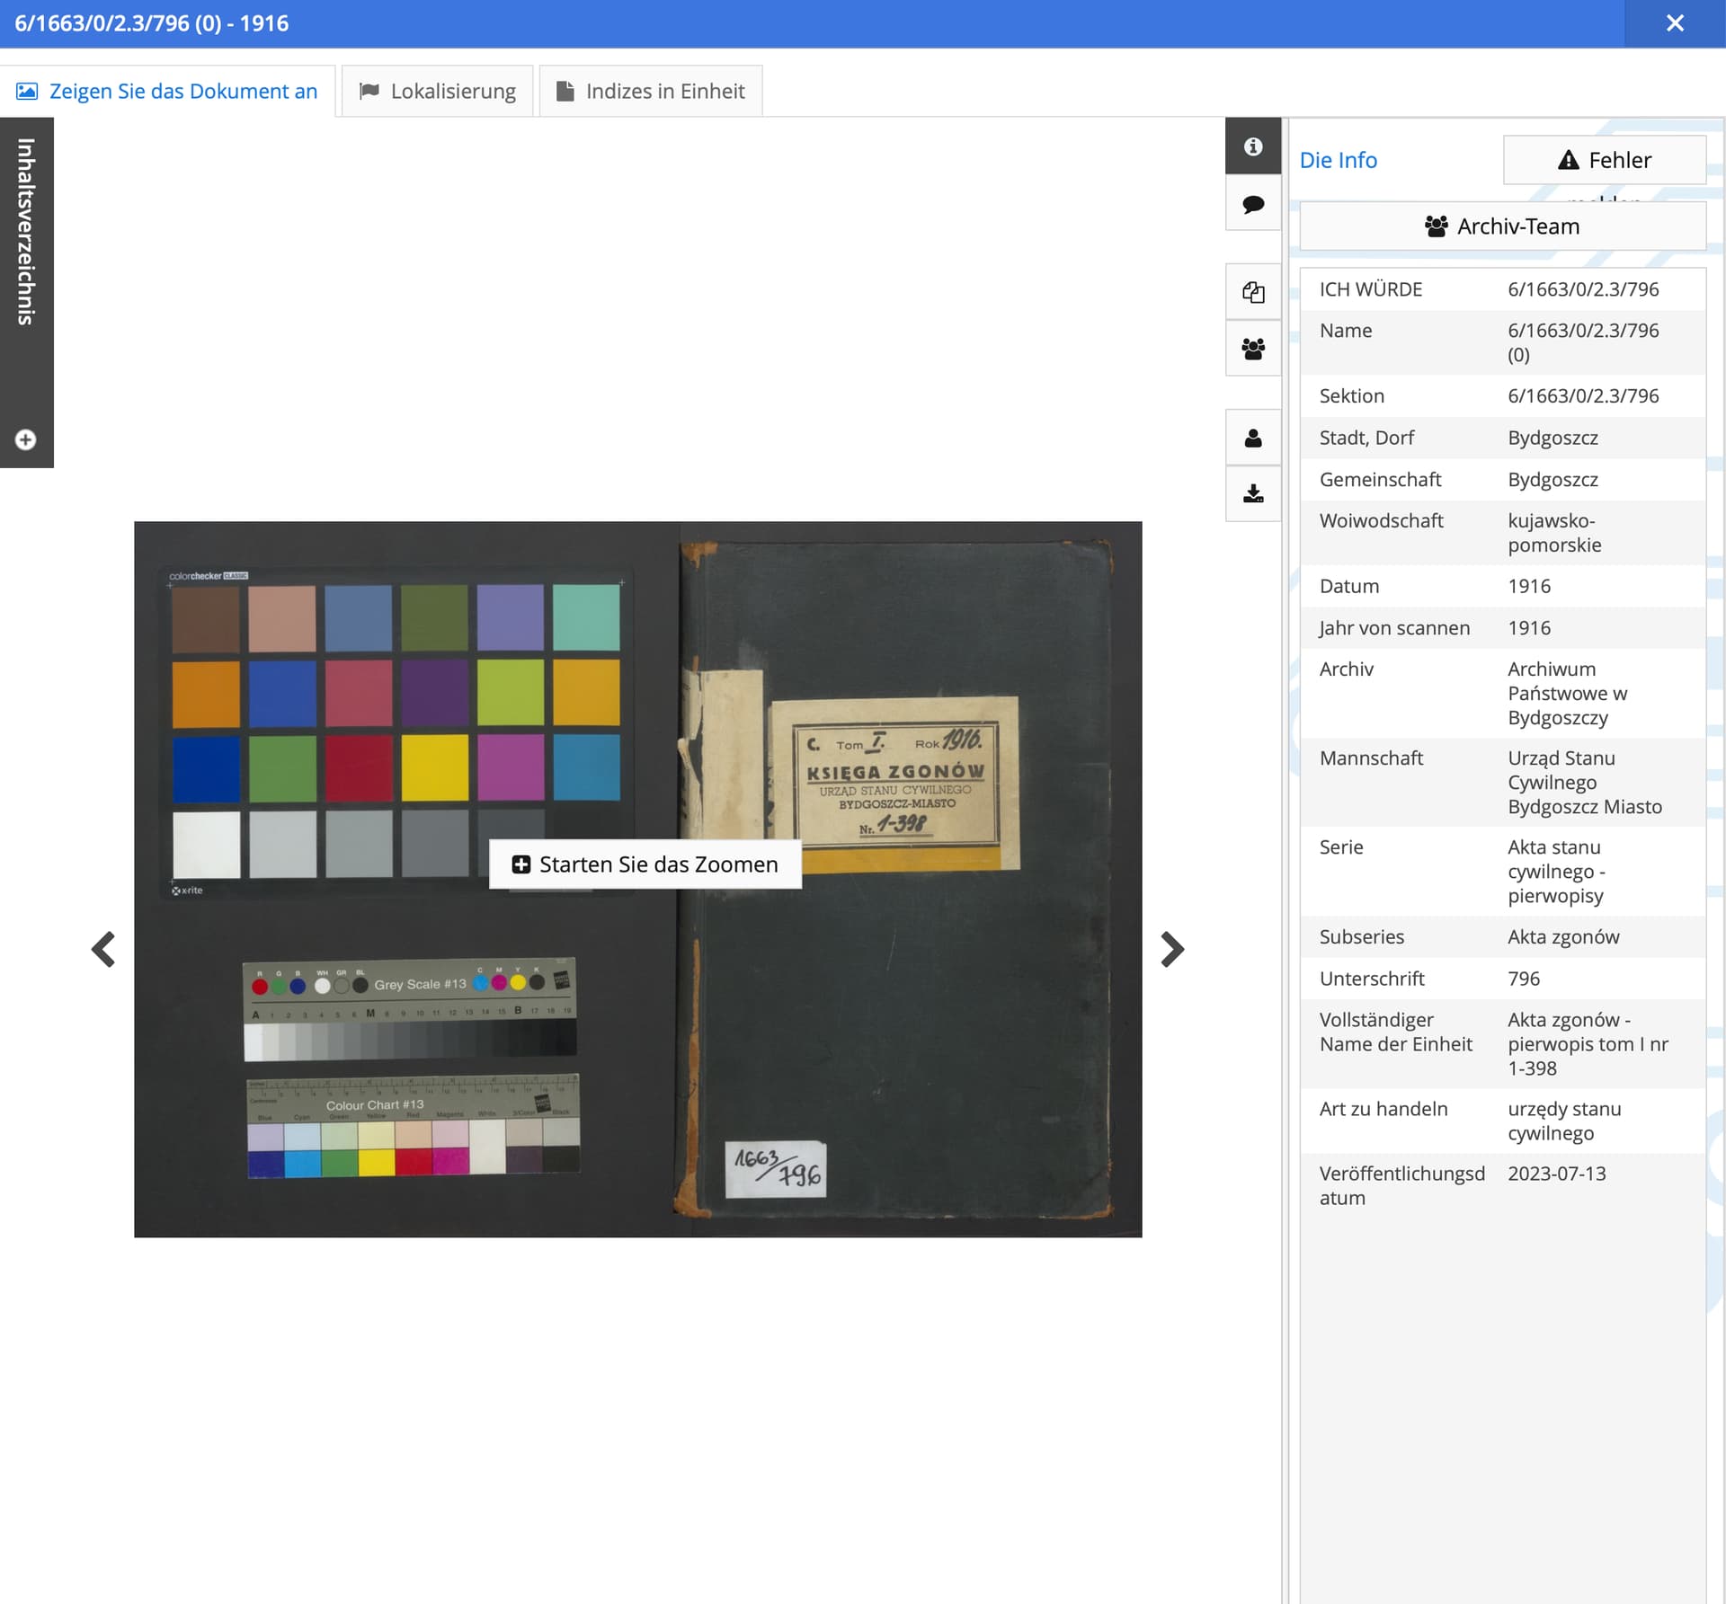Close the document viewer dialog
1726x1604 pixels.
pyautogui.click(x=1674, y=23)
